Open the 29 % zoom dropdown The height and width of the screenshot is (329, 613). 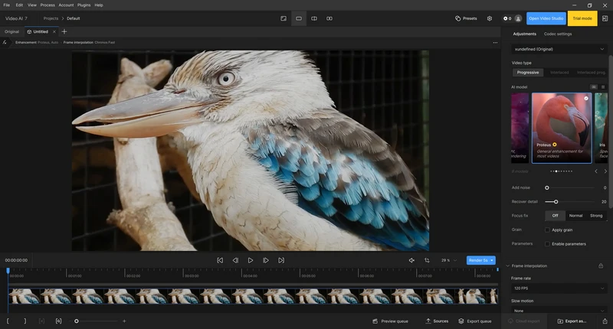(x=449, y=260)
